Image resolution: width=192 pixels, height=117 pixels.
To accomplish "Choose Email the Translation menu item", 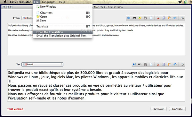I will (62, 32).
